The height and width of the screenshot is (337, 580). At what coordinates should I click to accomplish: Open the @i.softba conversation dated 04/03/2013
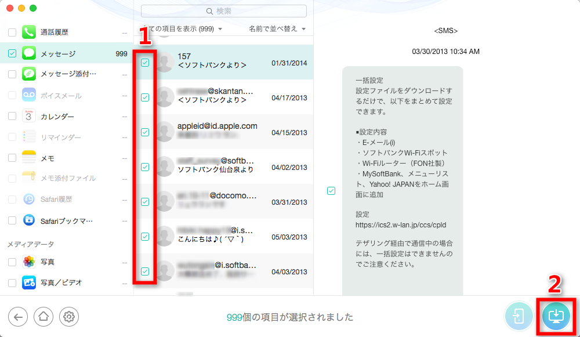point(224,271)
